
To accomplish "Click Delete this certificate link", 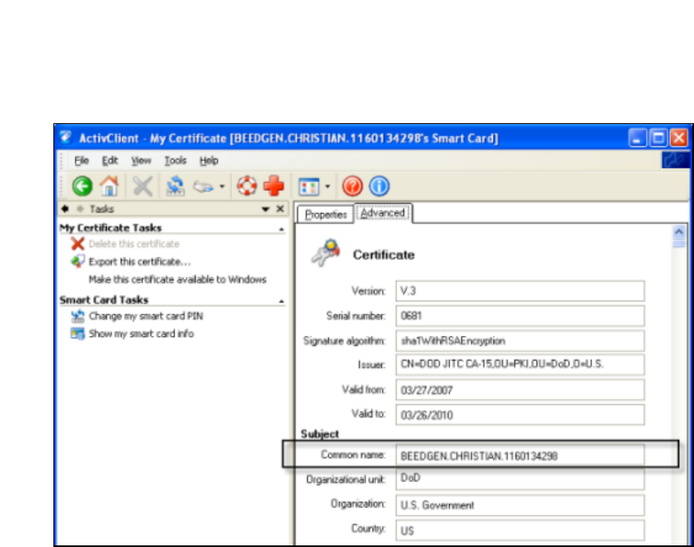I will [x=134, y=244].
